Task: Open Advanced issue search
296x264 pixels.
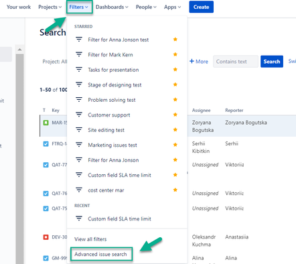Action: [101, 254]
